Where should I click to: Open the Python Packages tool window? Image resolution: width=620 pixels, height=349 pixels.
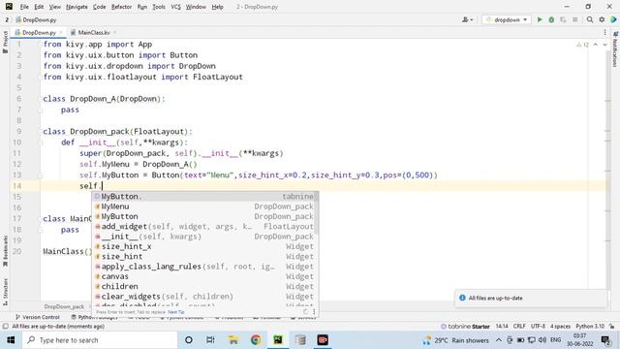click(94, 317)
